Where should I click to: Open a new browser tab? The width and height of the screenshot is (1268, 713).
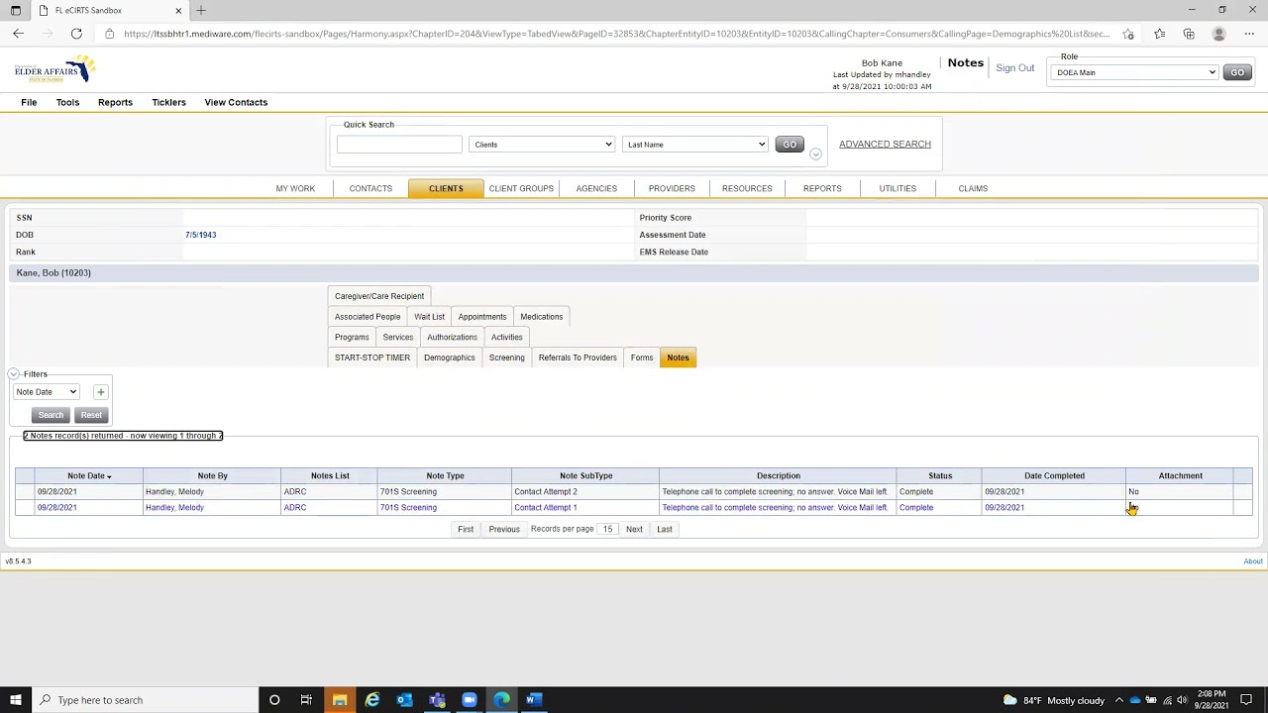click(x=201, y=10)
